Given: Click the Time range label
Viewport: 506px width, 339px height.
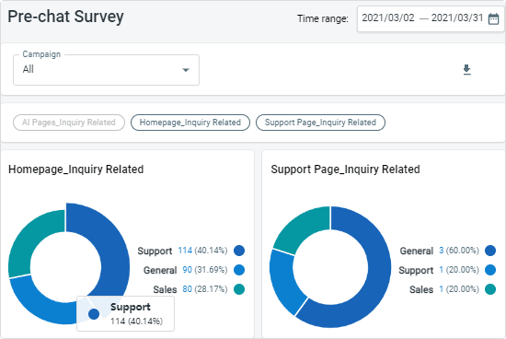Looking at the screenshot, I should point(323,18).
